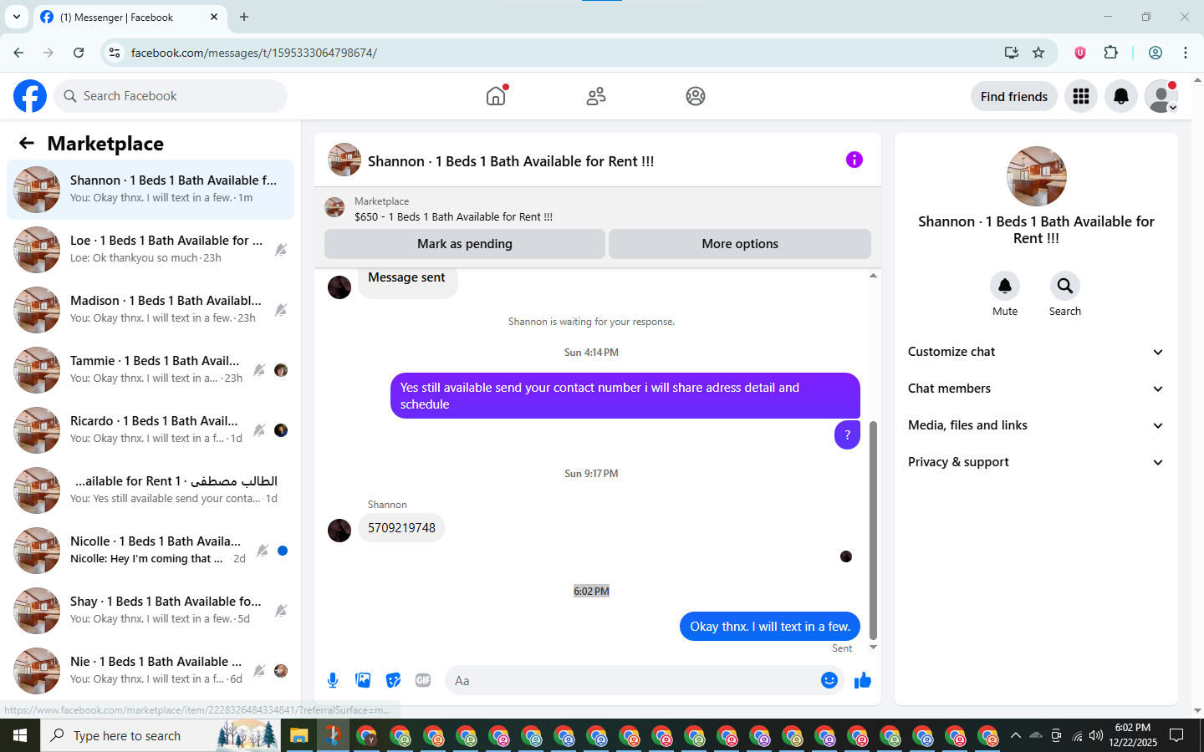Click Mark as pending button
This screenshot has width=1204, height=752.
[x=465, y=244]
